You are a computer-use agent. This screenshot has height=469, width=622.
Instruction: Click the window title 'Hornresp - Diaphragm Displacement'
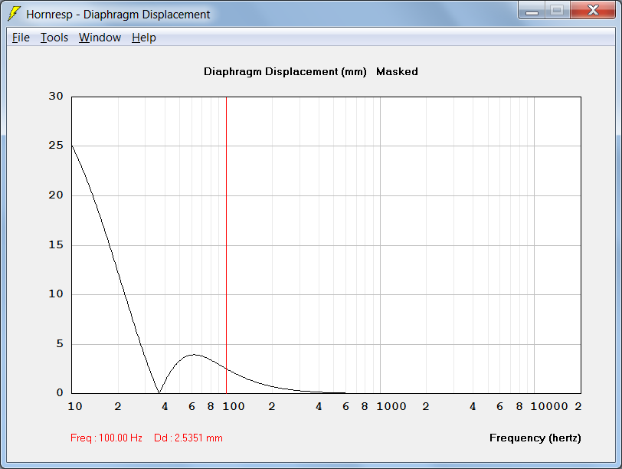[118, 15]
